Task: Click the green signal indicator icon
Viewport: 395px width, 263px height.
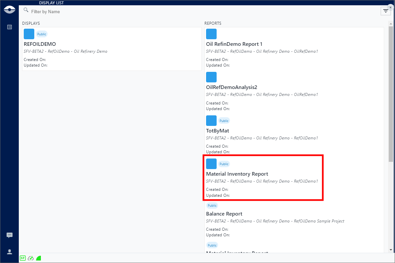Action: coord(39,258)
